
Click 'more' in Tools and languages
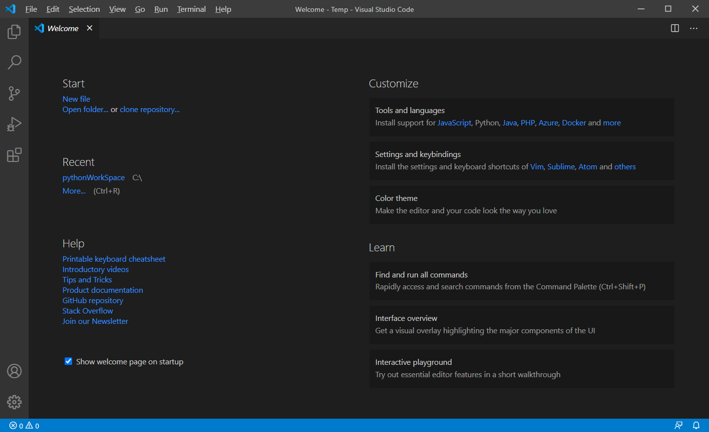click(x=612, y=122)
